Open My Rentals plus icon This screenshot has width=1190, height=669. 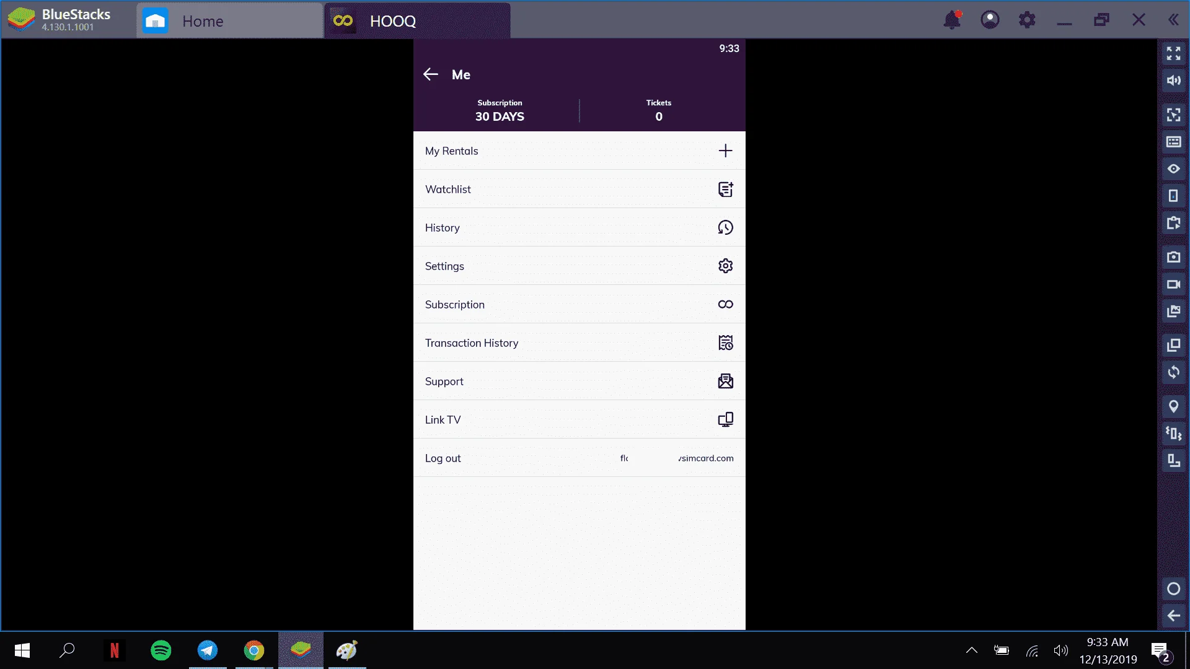point(725,151)
